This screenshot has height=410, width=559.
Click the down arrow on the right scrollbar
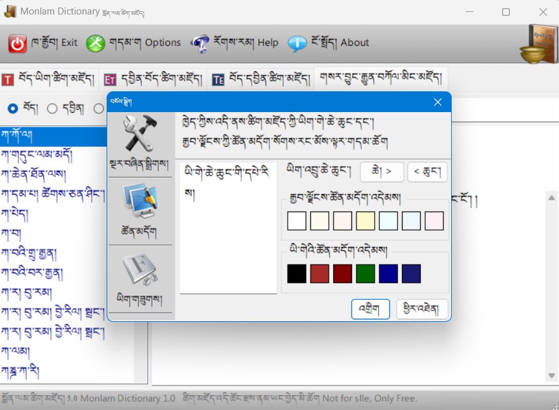(x=551, y=375)
